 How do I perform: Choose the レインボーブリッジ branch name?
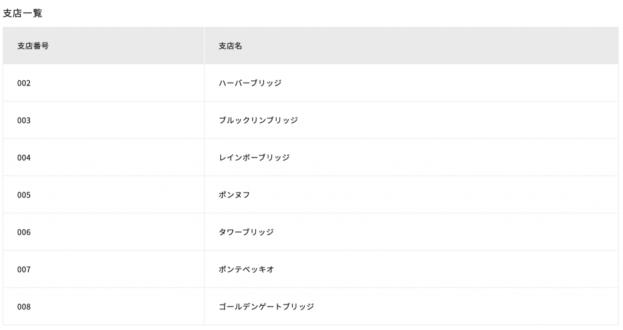click(x=254, y=157)
